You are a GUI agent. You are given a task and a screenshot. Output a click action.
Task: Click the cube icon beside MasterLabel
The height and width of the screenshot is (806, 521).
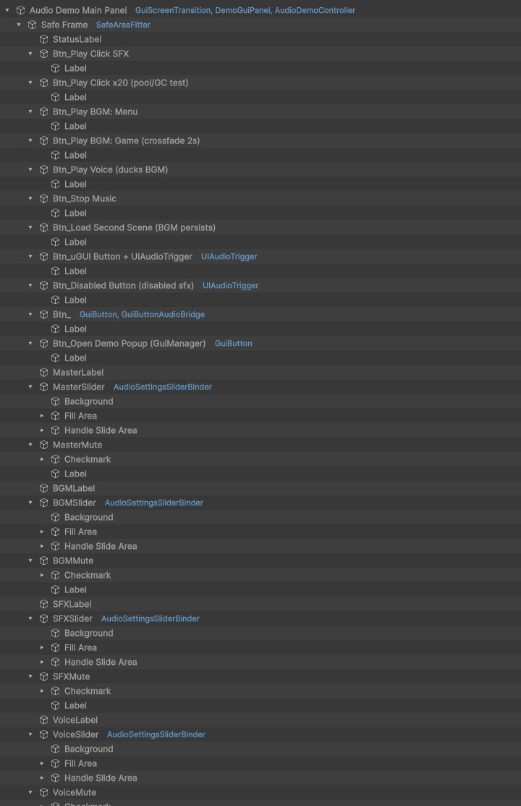[43, 372]
